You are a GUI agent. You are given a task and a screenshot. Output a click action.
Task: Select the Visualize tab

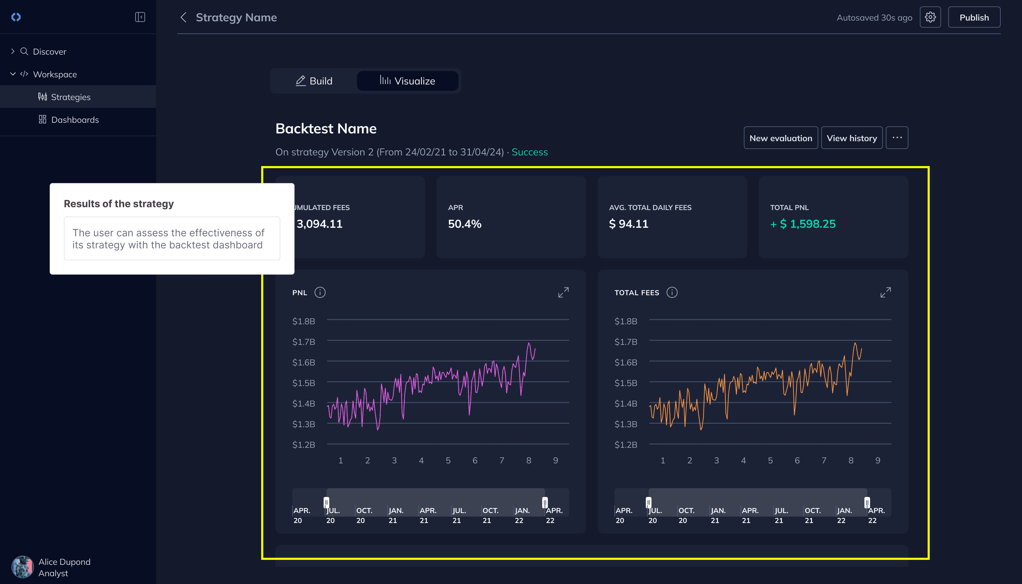[407, 81]
